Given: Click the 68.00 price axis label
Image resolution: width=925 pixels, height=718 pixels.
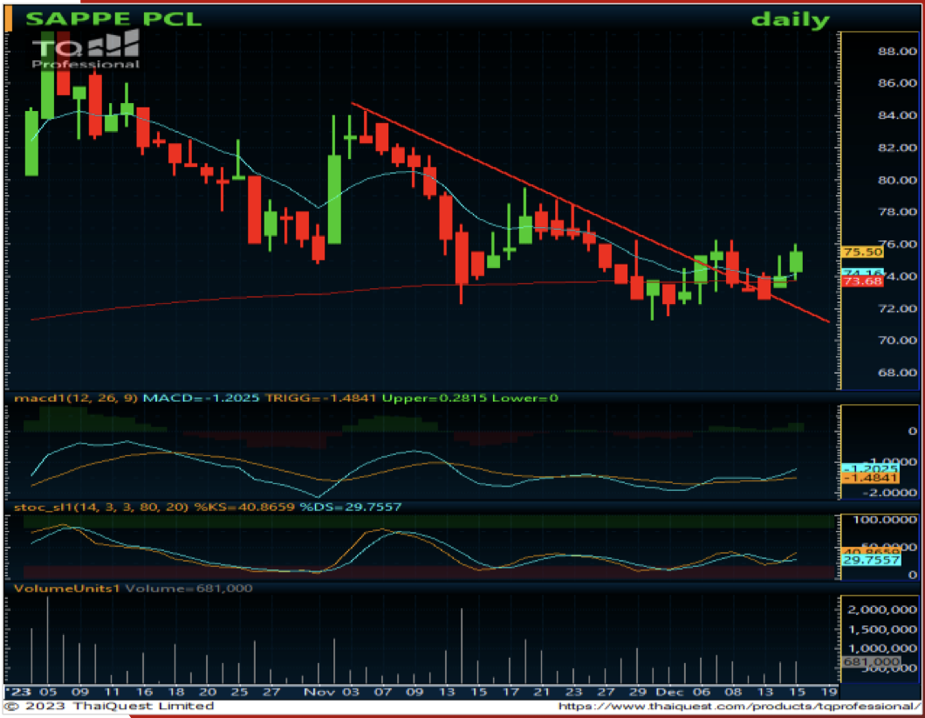Looking at the screenshot, I should pos(897,373).
